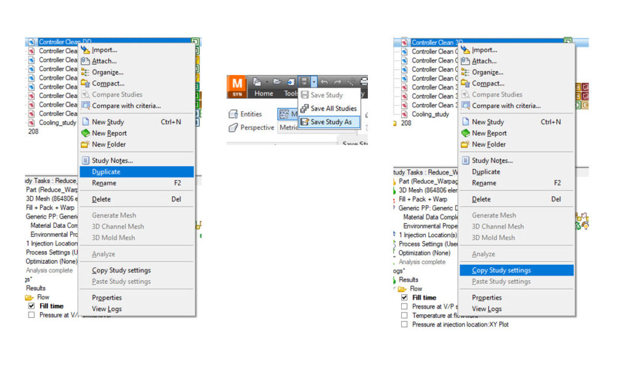Enable the Temperature at flow front checkbox
The image size is (631, 369).
click(404, 315)
